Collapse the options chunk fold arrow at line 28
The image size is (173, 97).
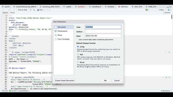coord(8,77)
